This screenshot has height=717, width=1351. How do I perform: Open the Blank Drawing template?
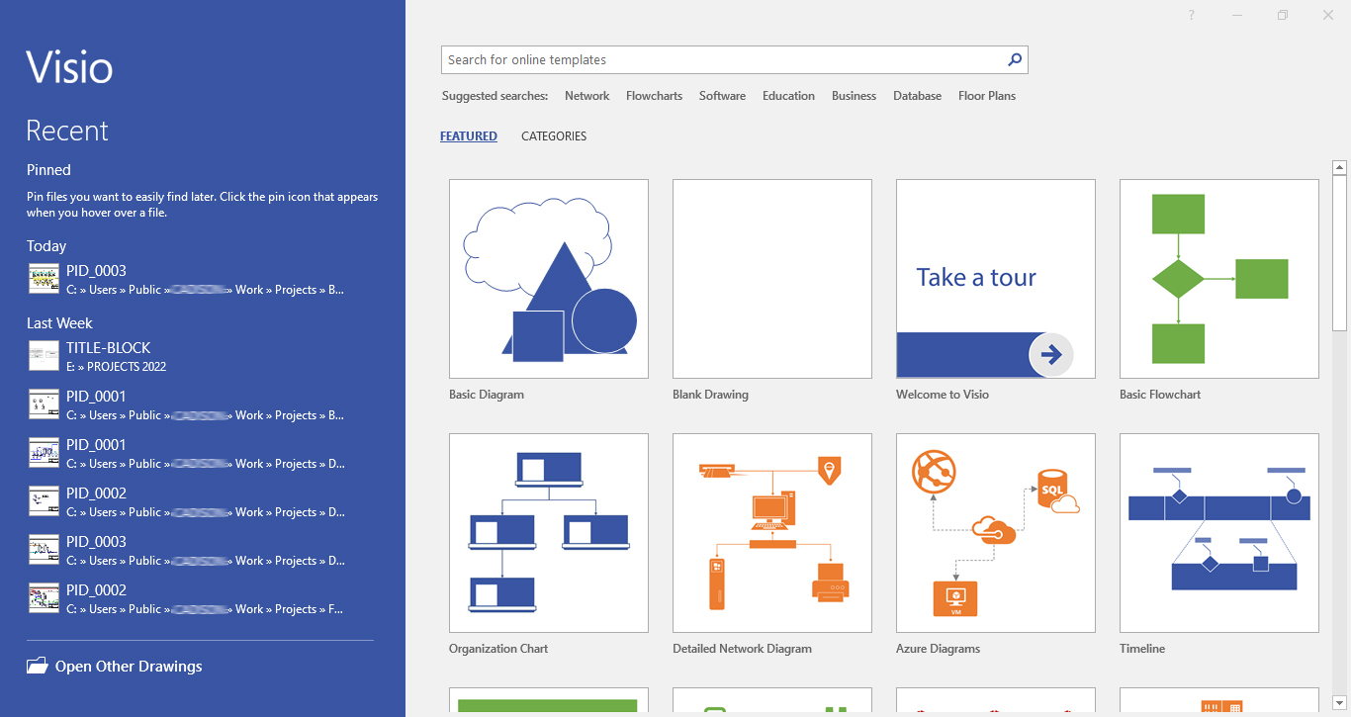771,278
